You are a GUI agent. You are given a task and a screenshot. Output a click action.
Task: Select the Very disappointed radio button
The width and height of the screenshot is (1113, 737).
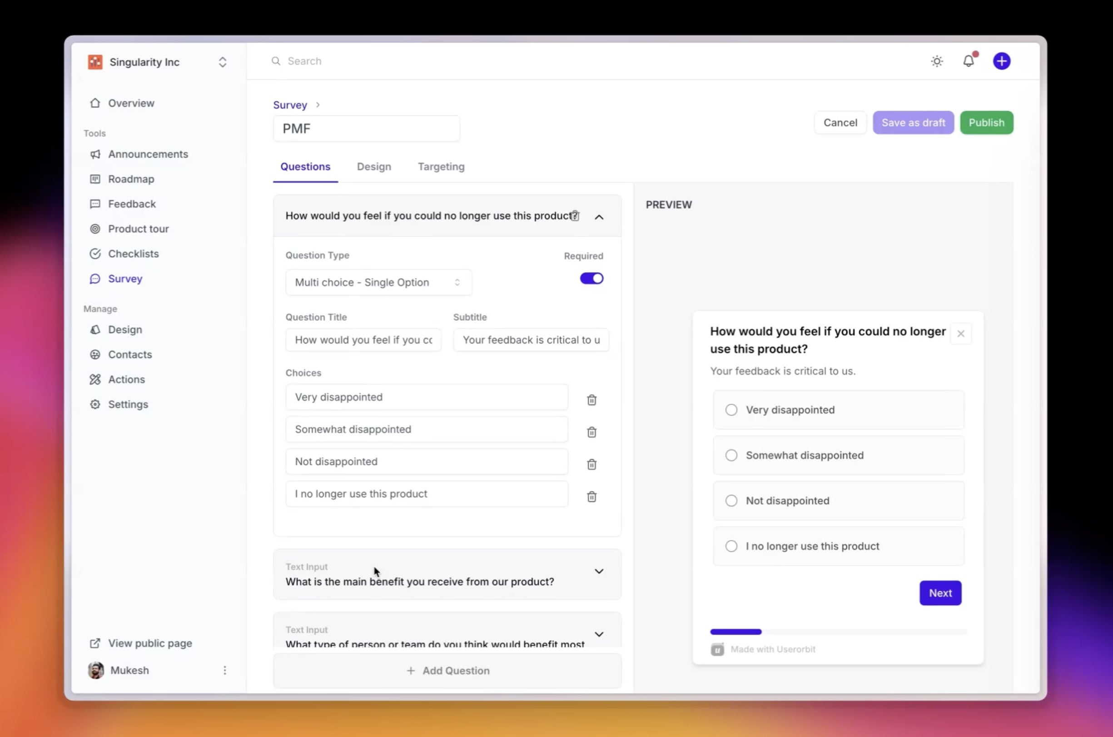730,410
